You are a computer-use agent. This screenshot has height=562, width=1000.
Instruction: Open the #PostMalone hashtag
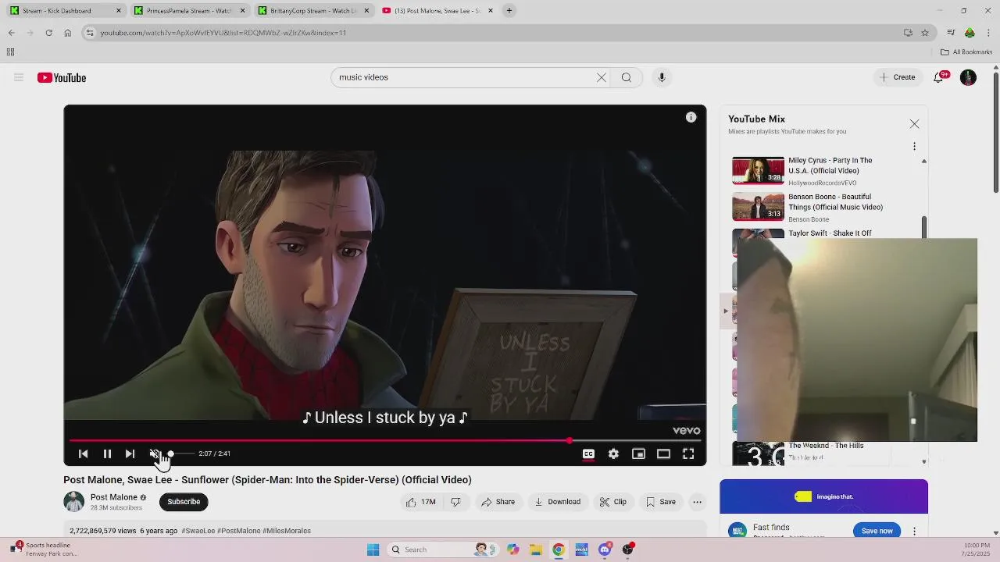coord(239,531)
